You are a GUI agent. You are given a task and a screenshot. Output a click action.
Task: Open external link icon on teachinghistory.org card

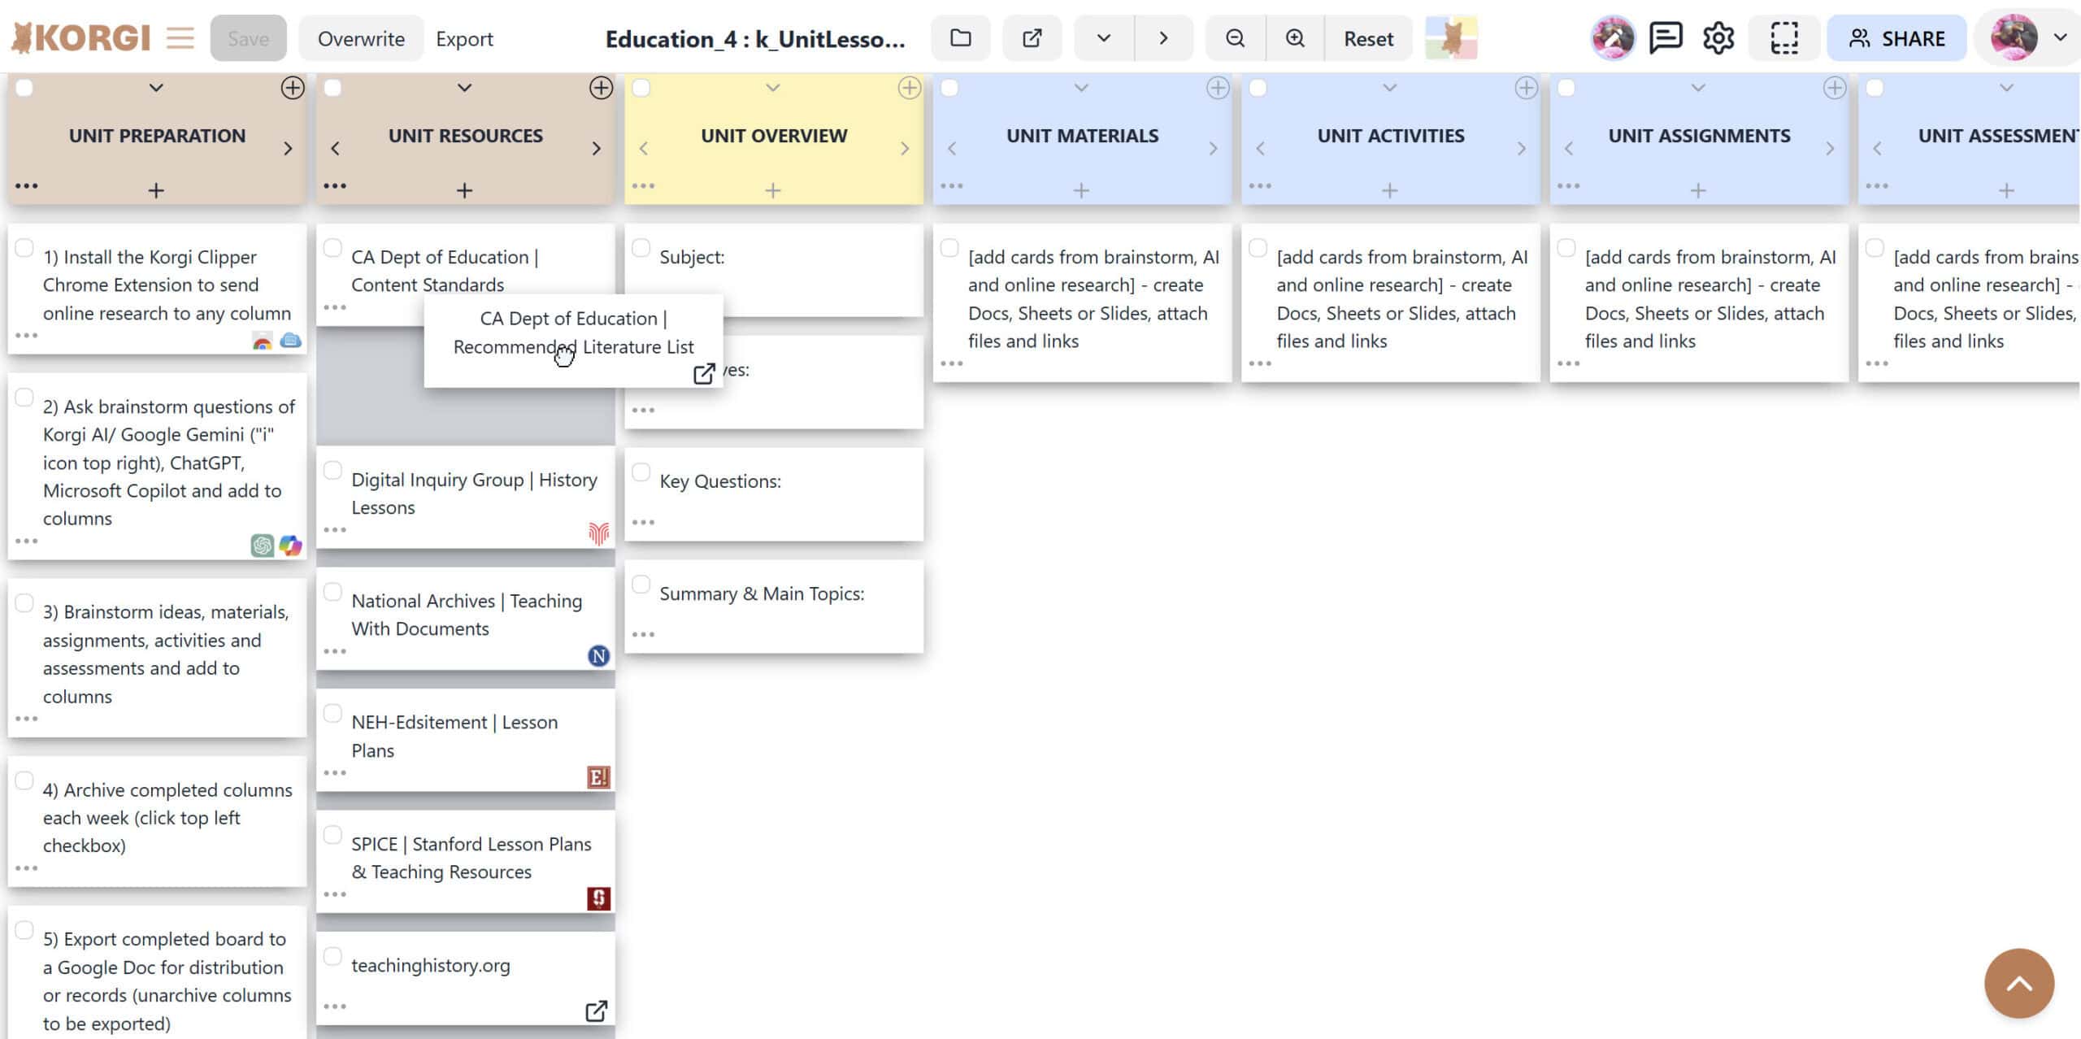pos(596,1011)
